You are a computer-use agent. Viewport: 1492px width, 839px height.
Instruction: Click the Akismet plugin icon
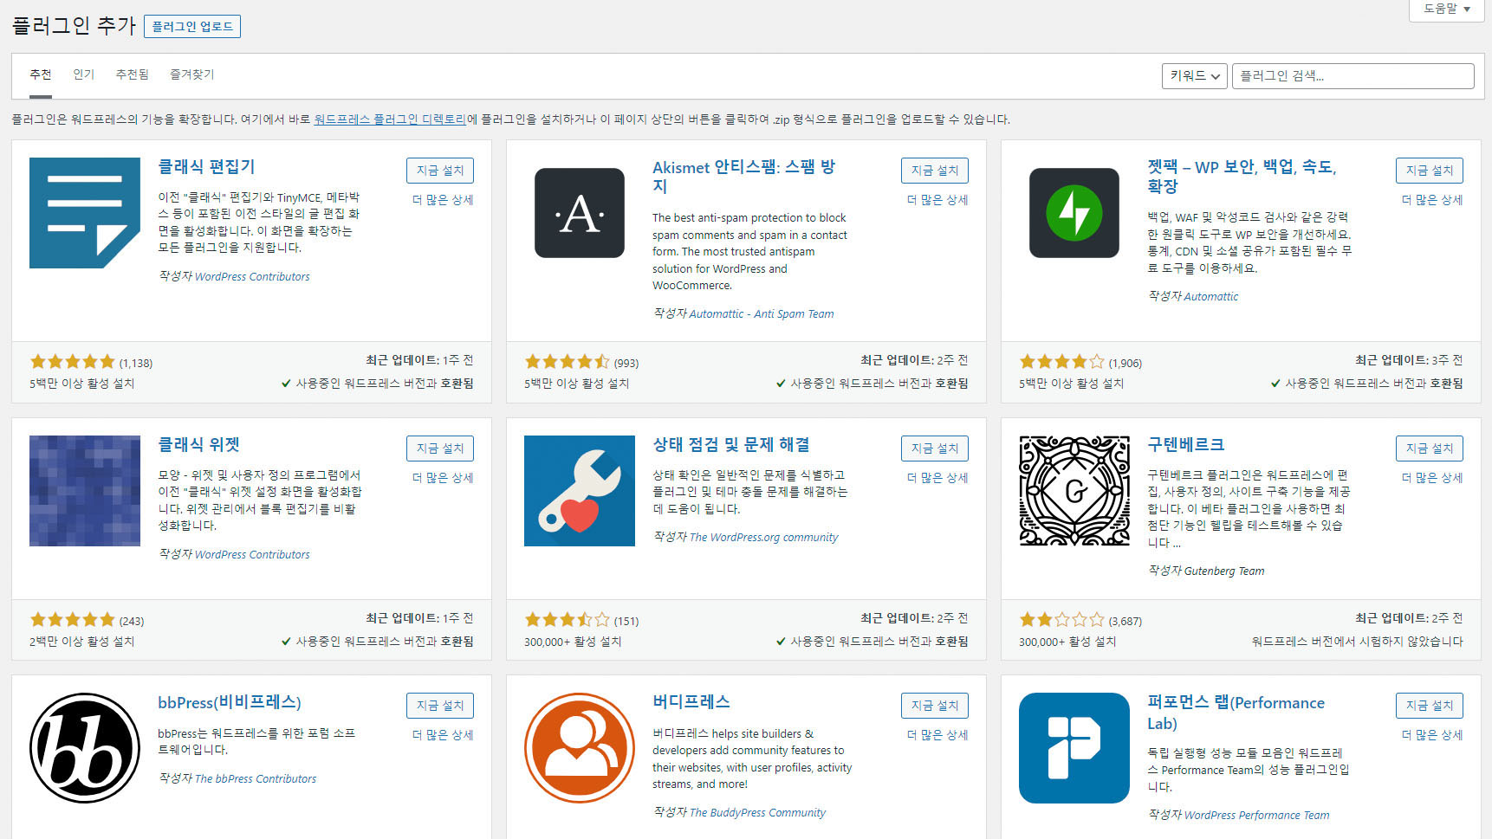[580, 213]
